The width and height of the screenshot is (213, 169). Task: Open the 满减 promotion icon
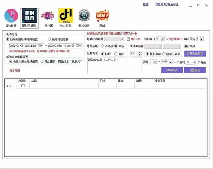coord(102,16)
